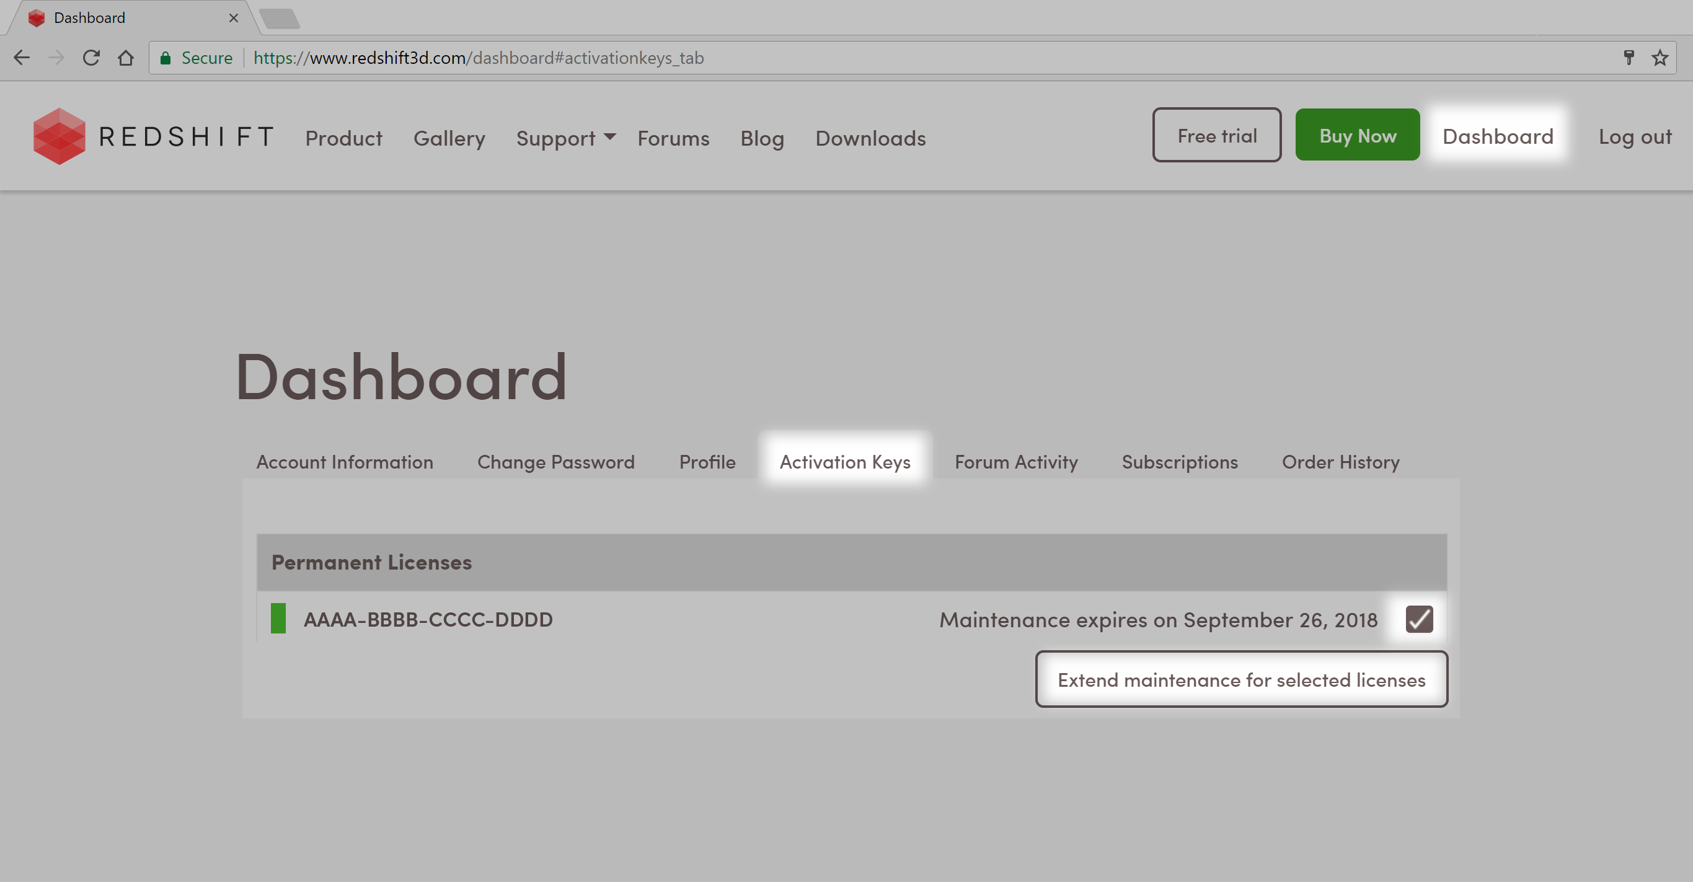
Task: Click the Redshift red cube logo
Action: pos(59,136)
